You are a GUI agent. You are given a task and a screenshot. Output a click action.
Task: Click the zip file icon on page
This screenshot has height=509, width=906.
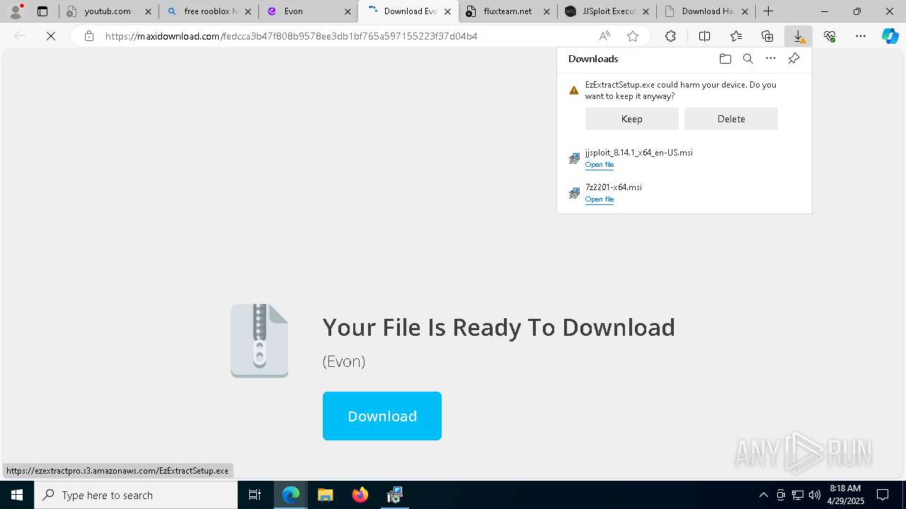tap(260, 341)
